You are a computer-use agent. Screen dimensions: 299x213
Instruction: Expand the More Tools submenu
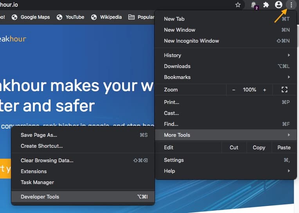pos(226,135)
